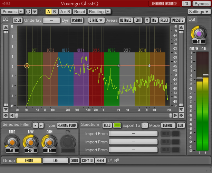Select the FRONT group
This screenshot has width=212, height=173.
click(x=29, y=161)
